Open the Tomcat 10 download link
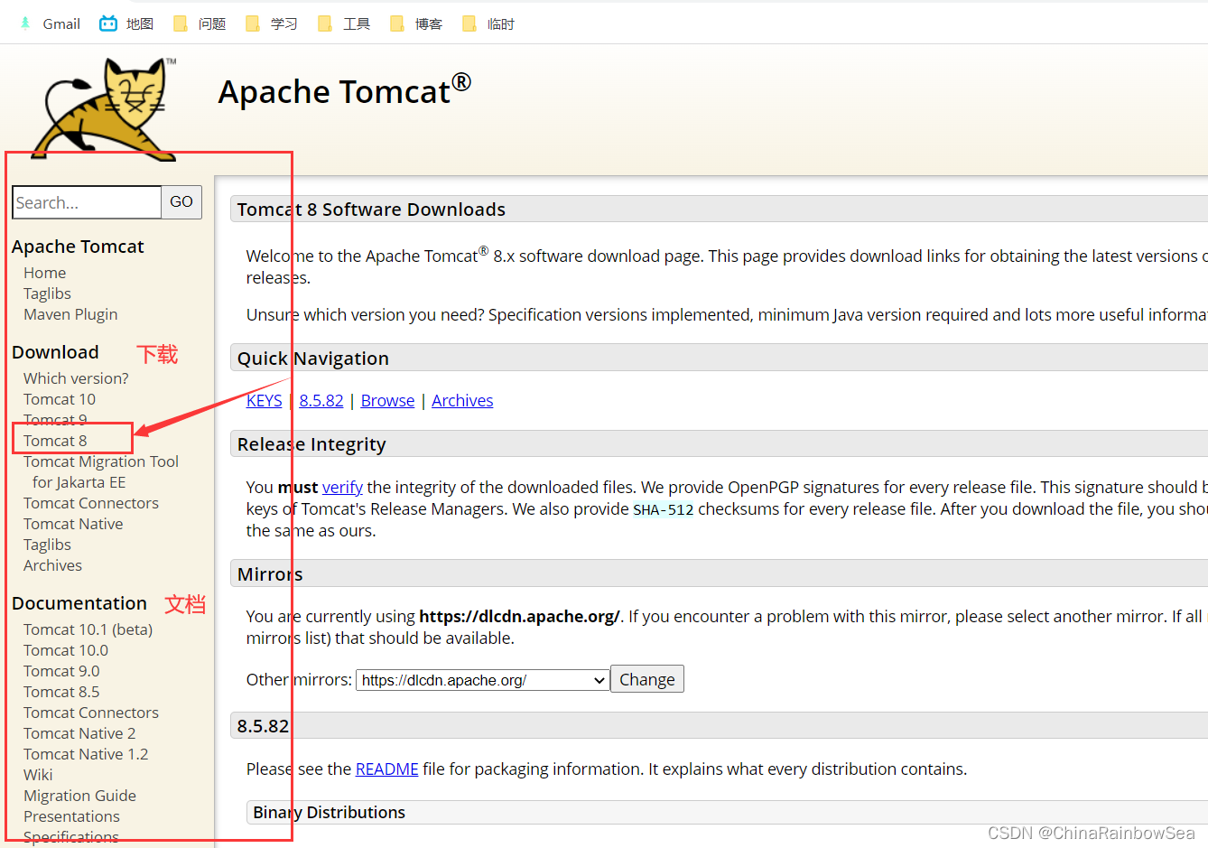 (x=60, y=399)
